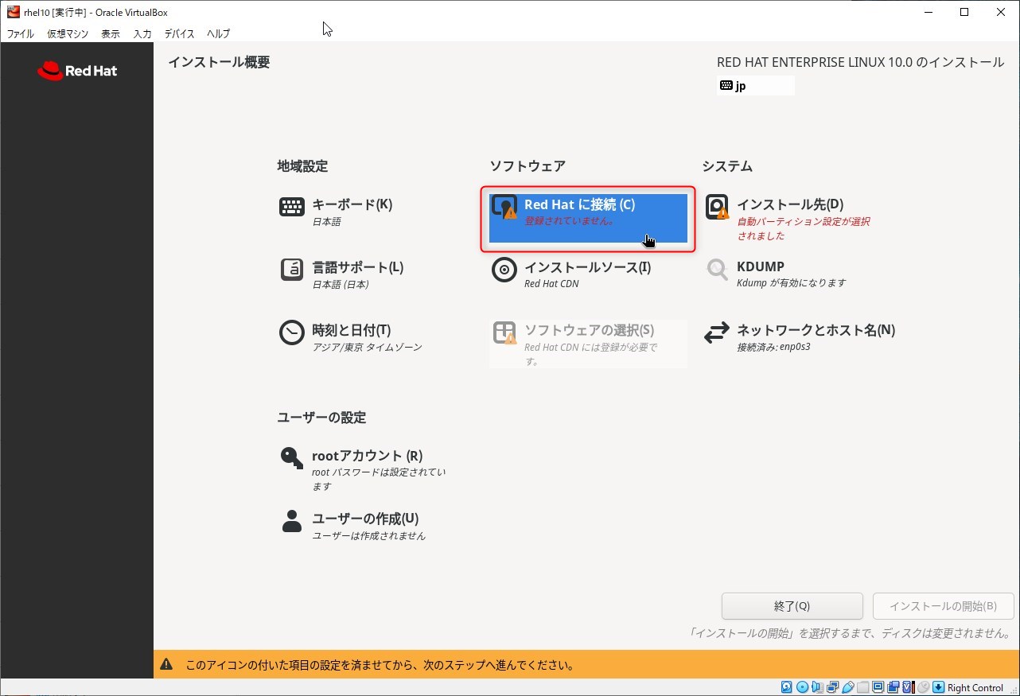
Task: Open the ヘルプ menu
Action: click(x=218, y=34)
